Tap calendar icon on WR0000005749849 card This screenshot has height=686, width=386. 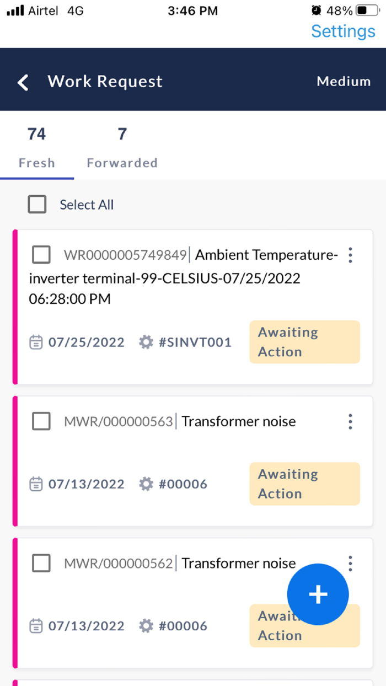coord(36,342)
